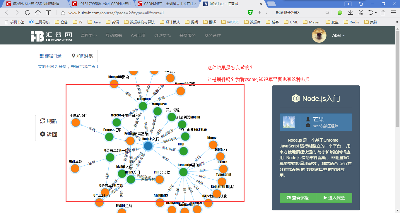
Task: Bookmark this page with the star icon
Action: pyautogui.click(x=63, y=13)
